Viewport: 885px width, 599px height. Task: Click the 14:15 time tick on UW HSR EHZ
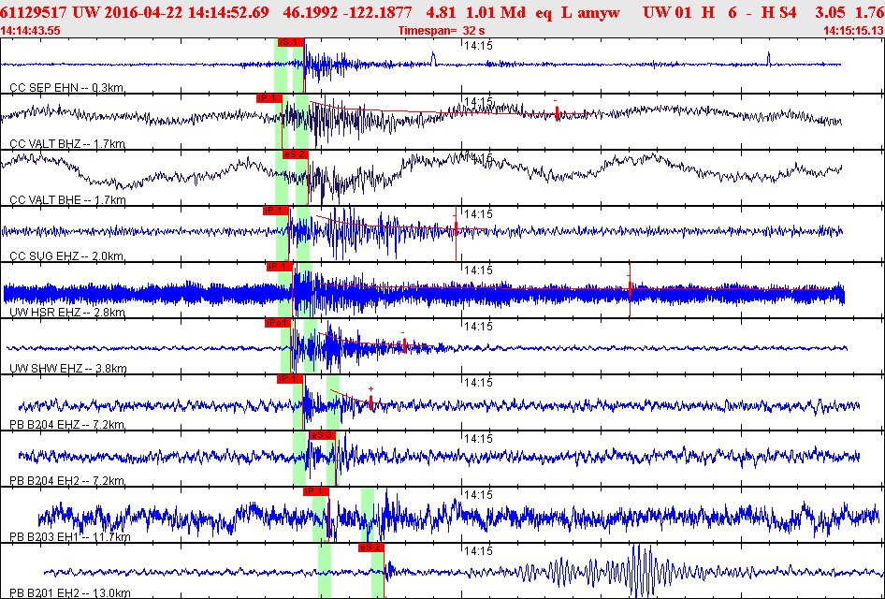tap(478, 270)
